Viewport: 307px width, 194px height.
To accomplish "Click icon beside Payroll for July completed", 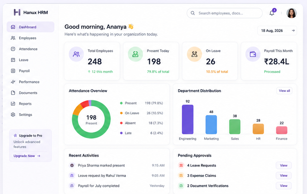I will tap(72, 186).
